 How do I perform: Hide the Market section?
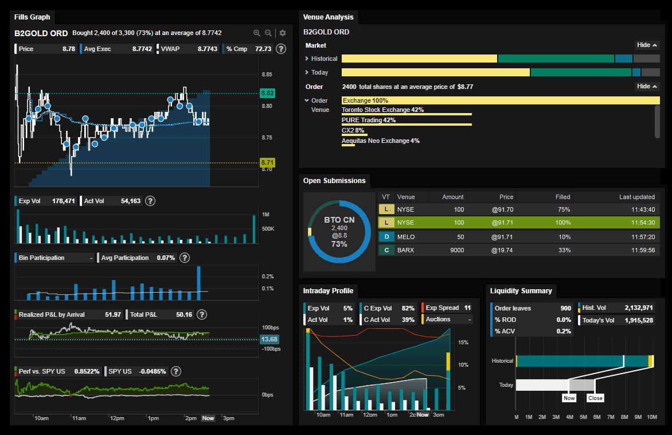click(647, 45)
